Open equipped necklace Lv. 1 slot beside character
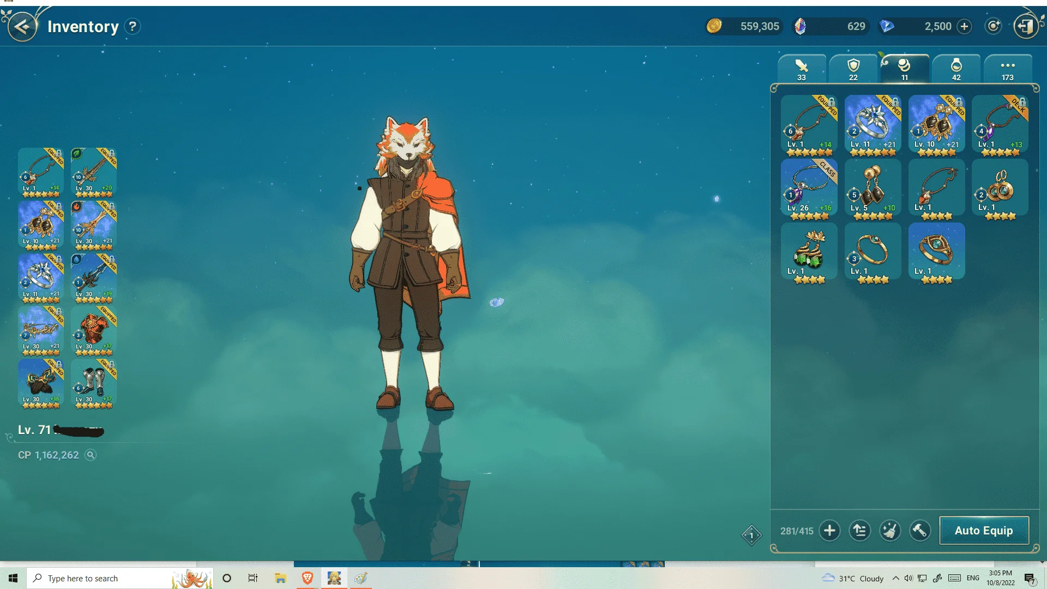Screen dimensions: 1047x589 [x=41, y=172]
